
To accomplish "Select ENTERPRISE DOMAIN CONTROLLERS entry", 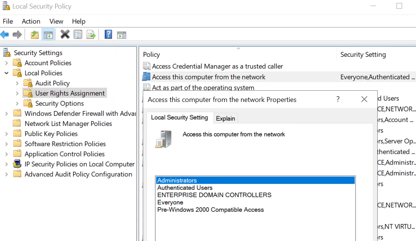I will point(256,195).
